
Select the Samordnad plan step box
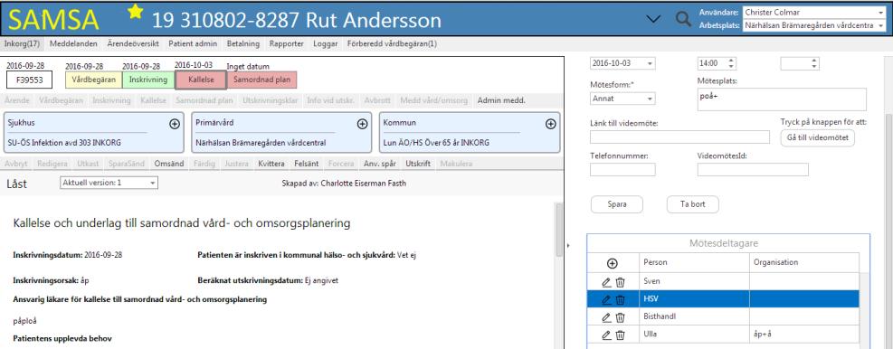coord(262,80)
